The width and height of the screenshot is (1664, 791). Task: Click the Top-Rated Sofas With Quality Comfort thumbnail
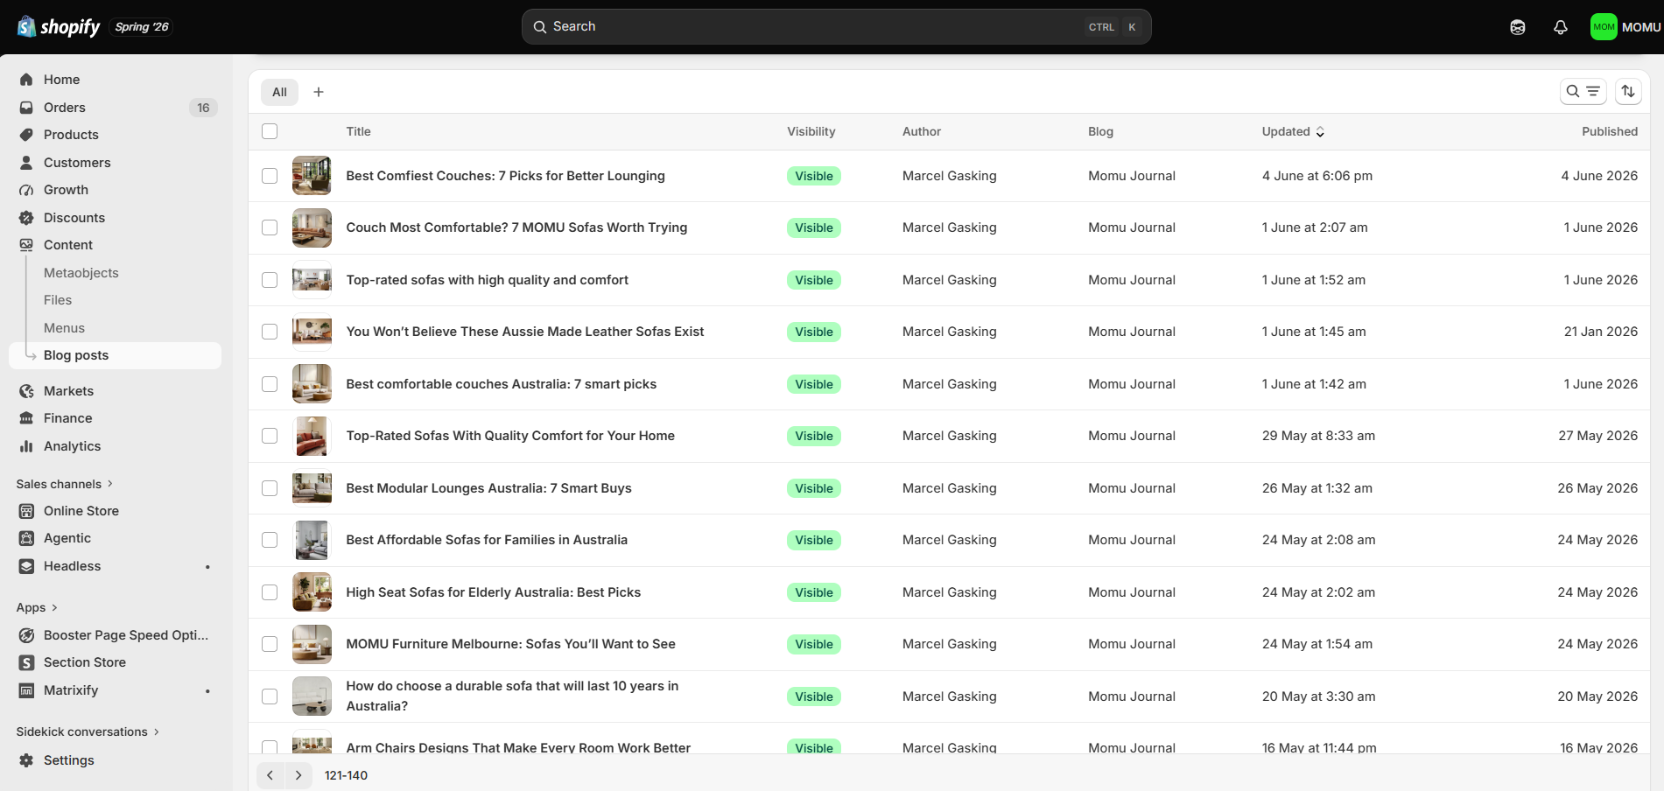tap(312, 436)
